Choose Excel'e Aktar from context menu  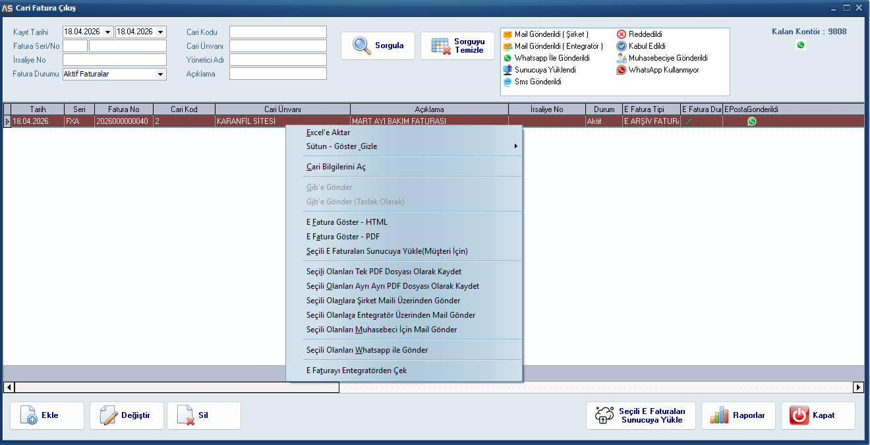(328, 133)
